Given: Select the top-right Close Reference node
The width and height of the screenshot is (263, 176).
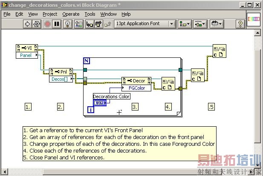Looking at the screenshot, I should [x=220, y=51].
